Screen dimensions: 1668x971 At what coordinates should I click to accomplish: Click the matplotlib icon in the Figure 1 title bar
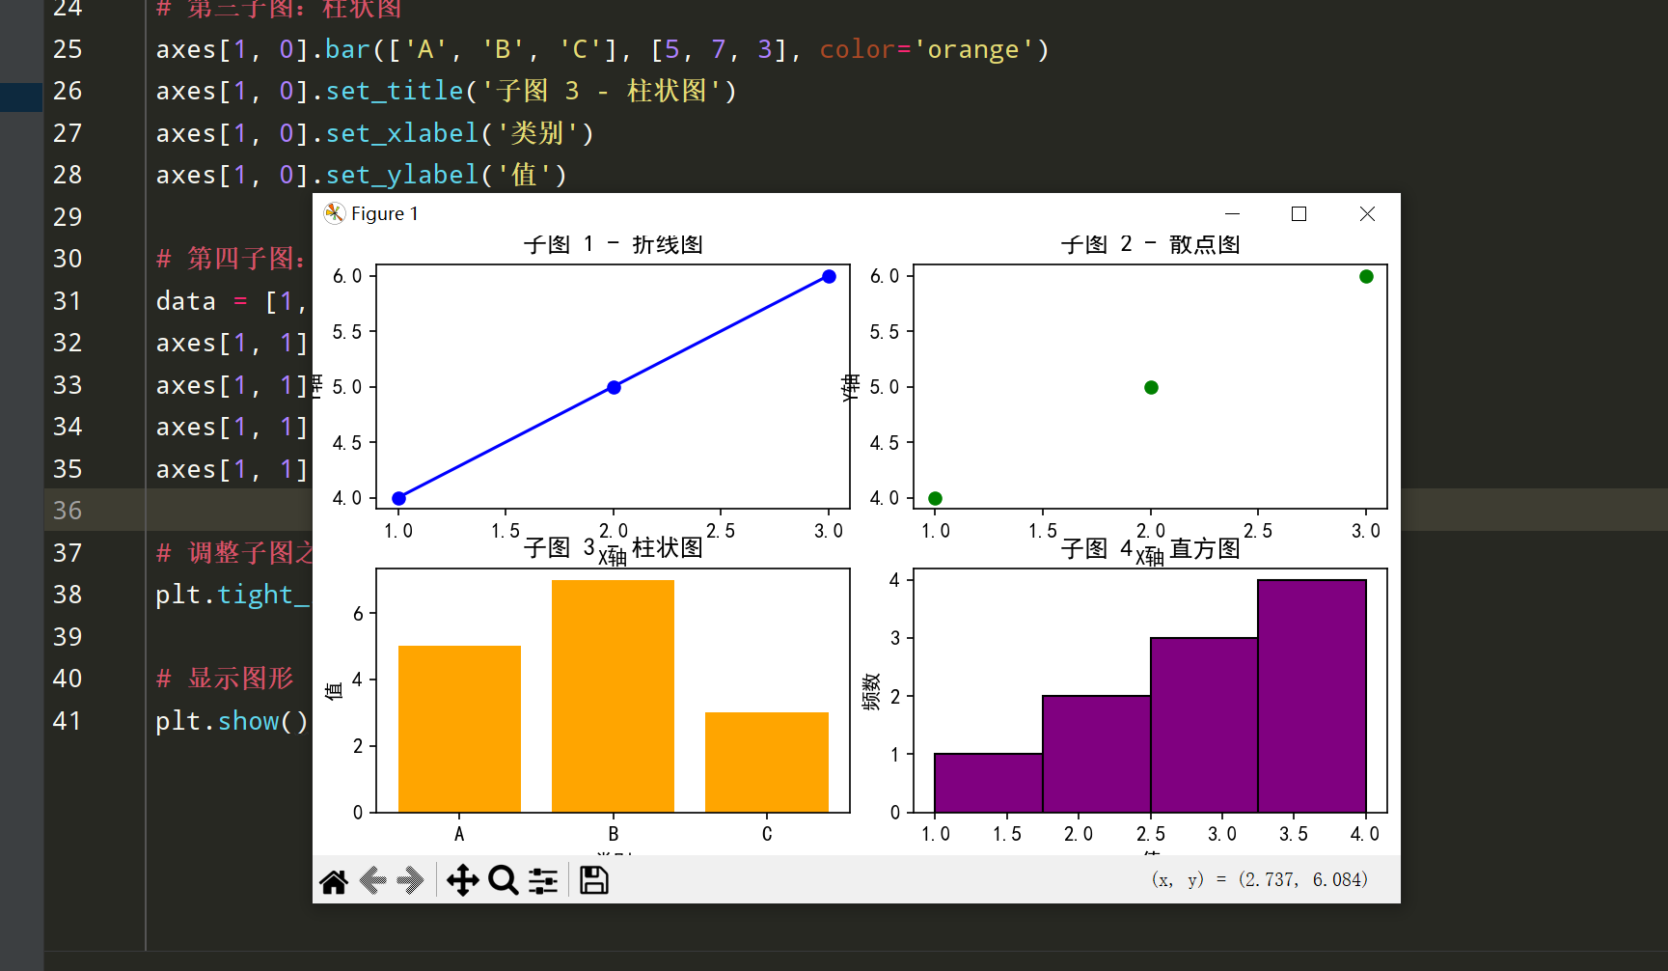(x=334, y=213)
